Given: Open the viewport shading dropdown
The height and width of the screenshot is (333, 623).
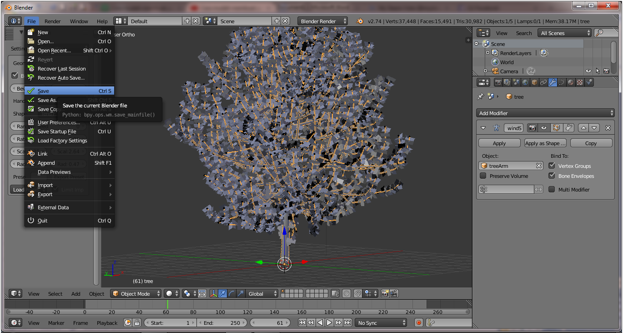Looking at the screenshot, I should 172,294.
